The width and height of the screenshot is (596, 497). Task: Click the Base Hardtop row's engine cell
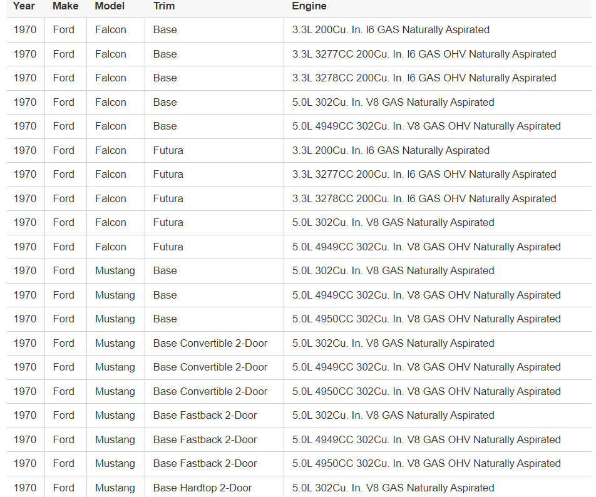(393, 488)
